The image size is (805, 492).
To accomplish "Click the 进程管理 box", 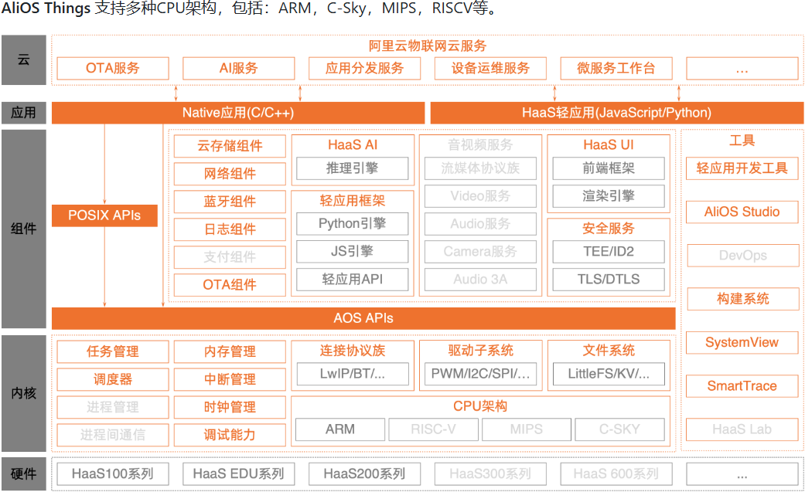I will [113, 407].
